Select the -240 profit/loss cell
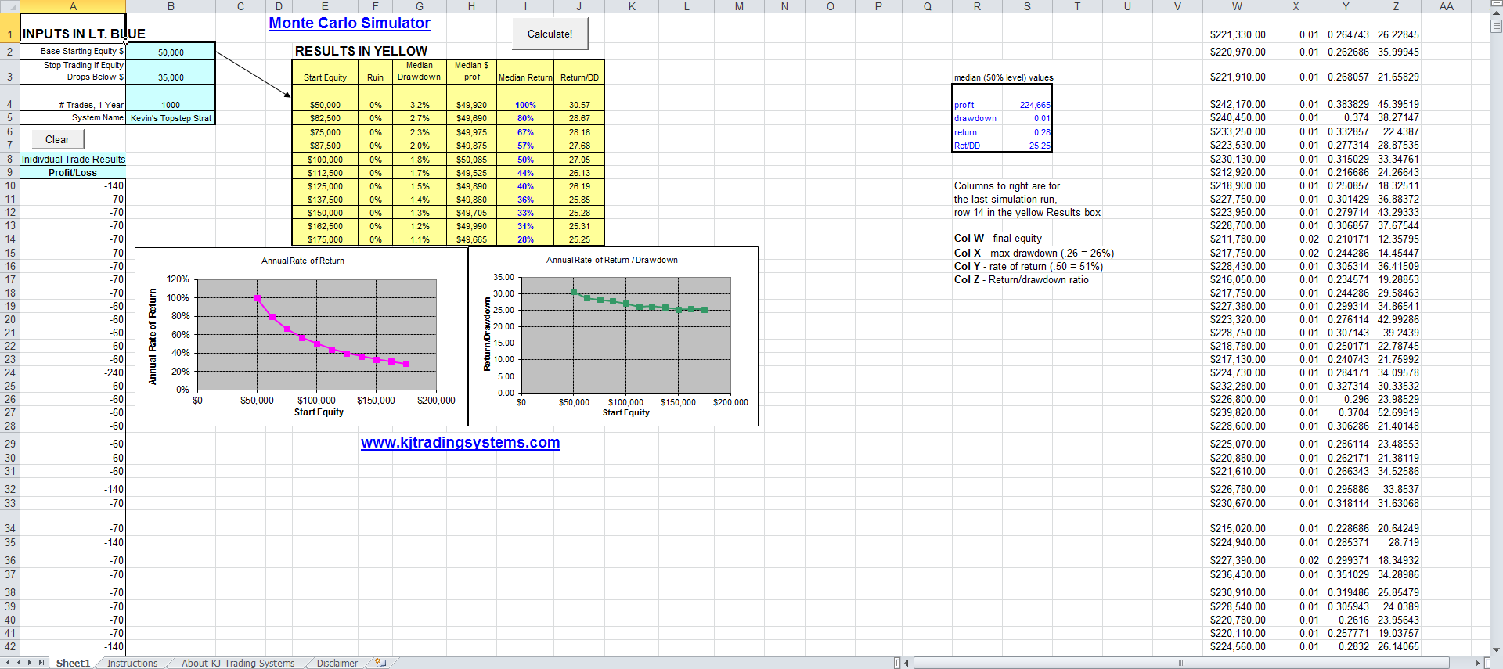 point(73,373)
